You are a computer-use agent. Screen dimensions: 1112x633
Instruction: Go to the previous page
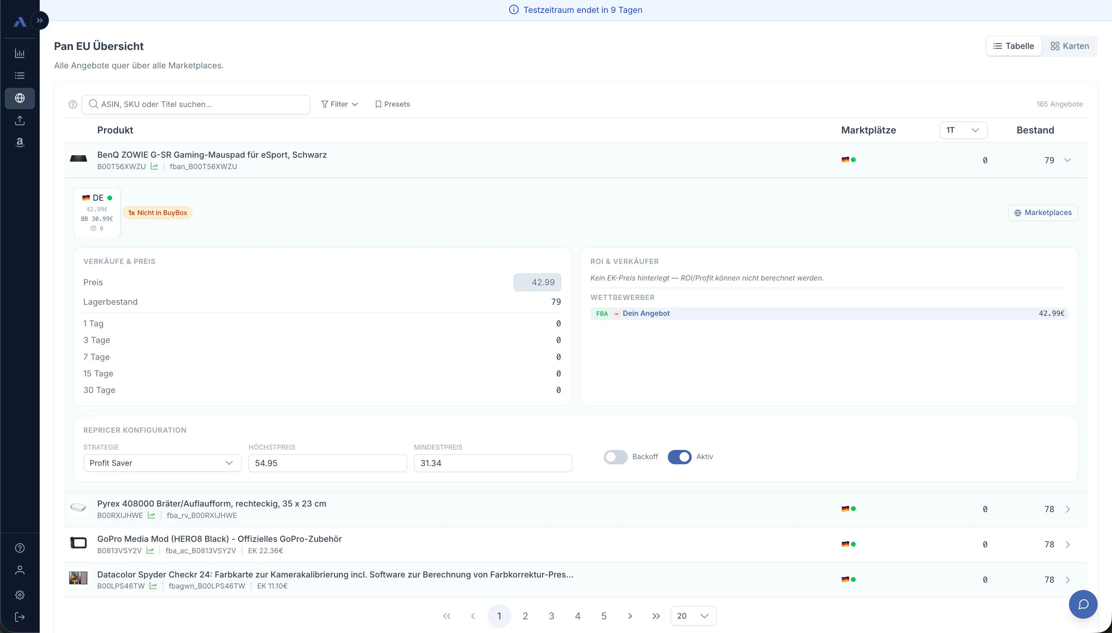tap(473, 616)
